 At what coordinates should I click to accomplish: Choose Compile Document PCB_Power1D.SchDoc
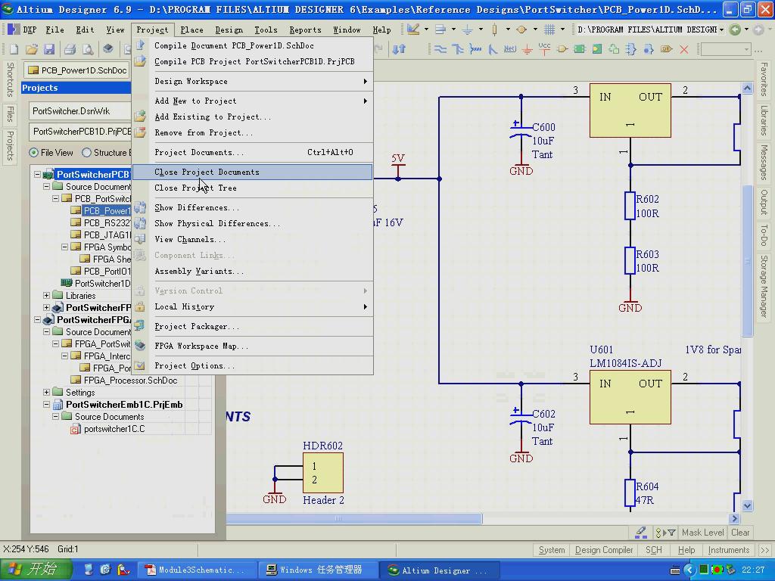tap(253, 45)
